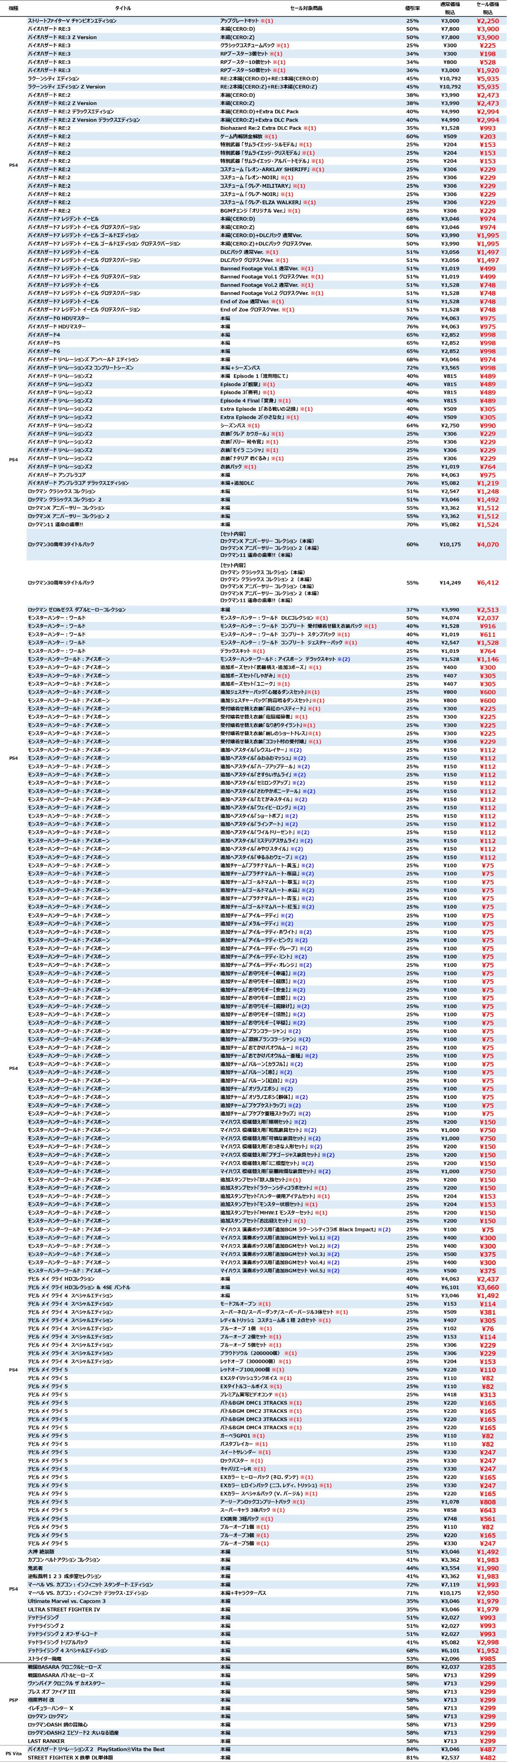507x1762 pixels.
Task: Click the RPブースター3個セット item
Action: (x=251, y=54)
